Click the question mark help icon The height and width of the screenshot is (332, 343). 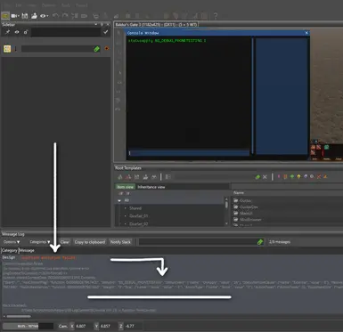tap(216, 16)
